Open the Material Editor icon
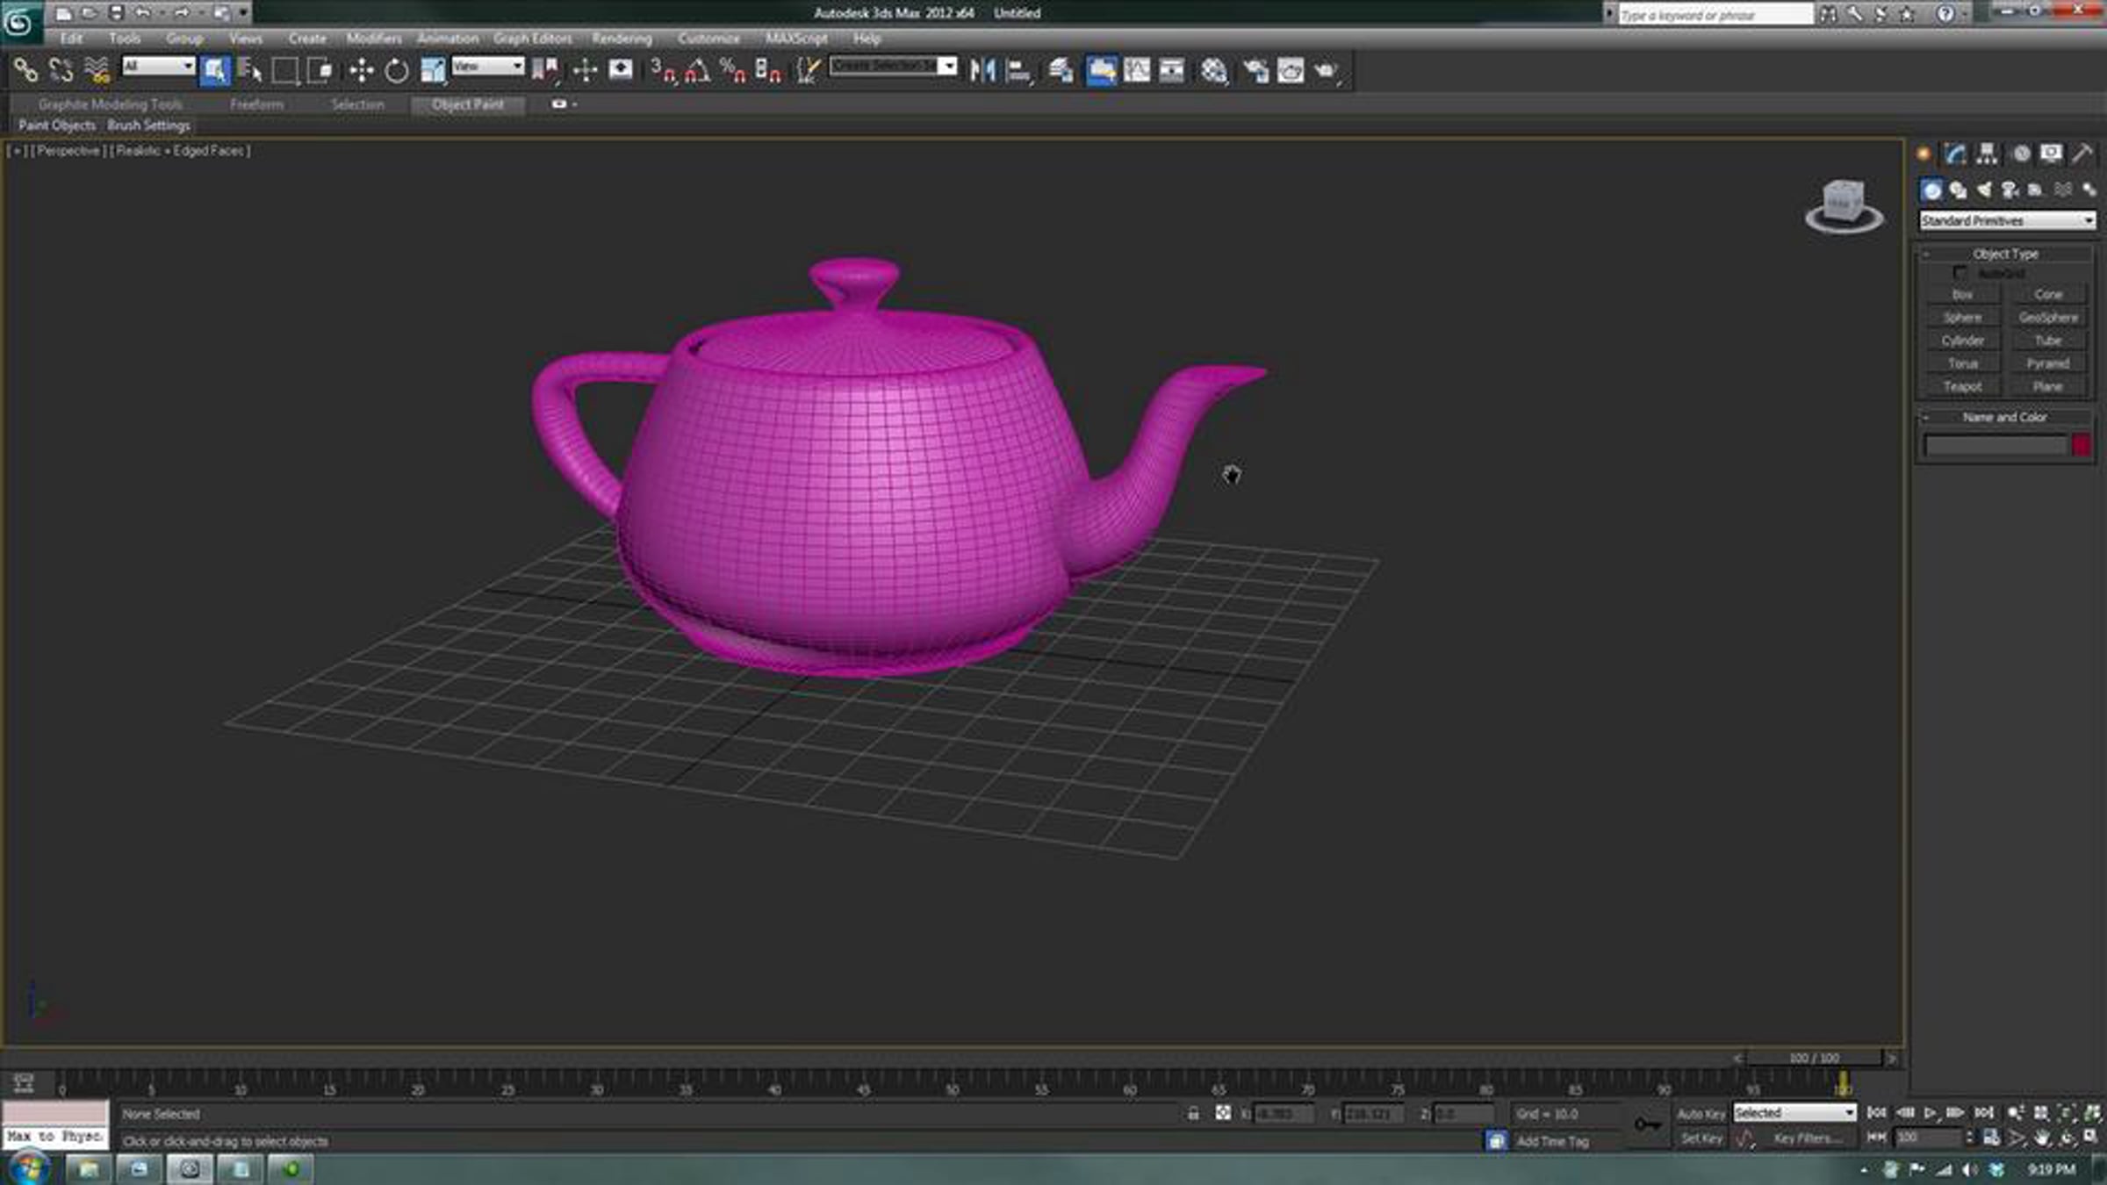Image resolution: width=2107 pixels, height=1185 pixels. (x=1214, y=70)
